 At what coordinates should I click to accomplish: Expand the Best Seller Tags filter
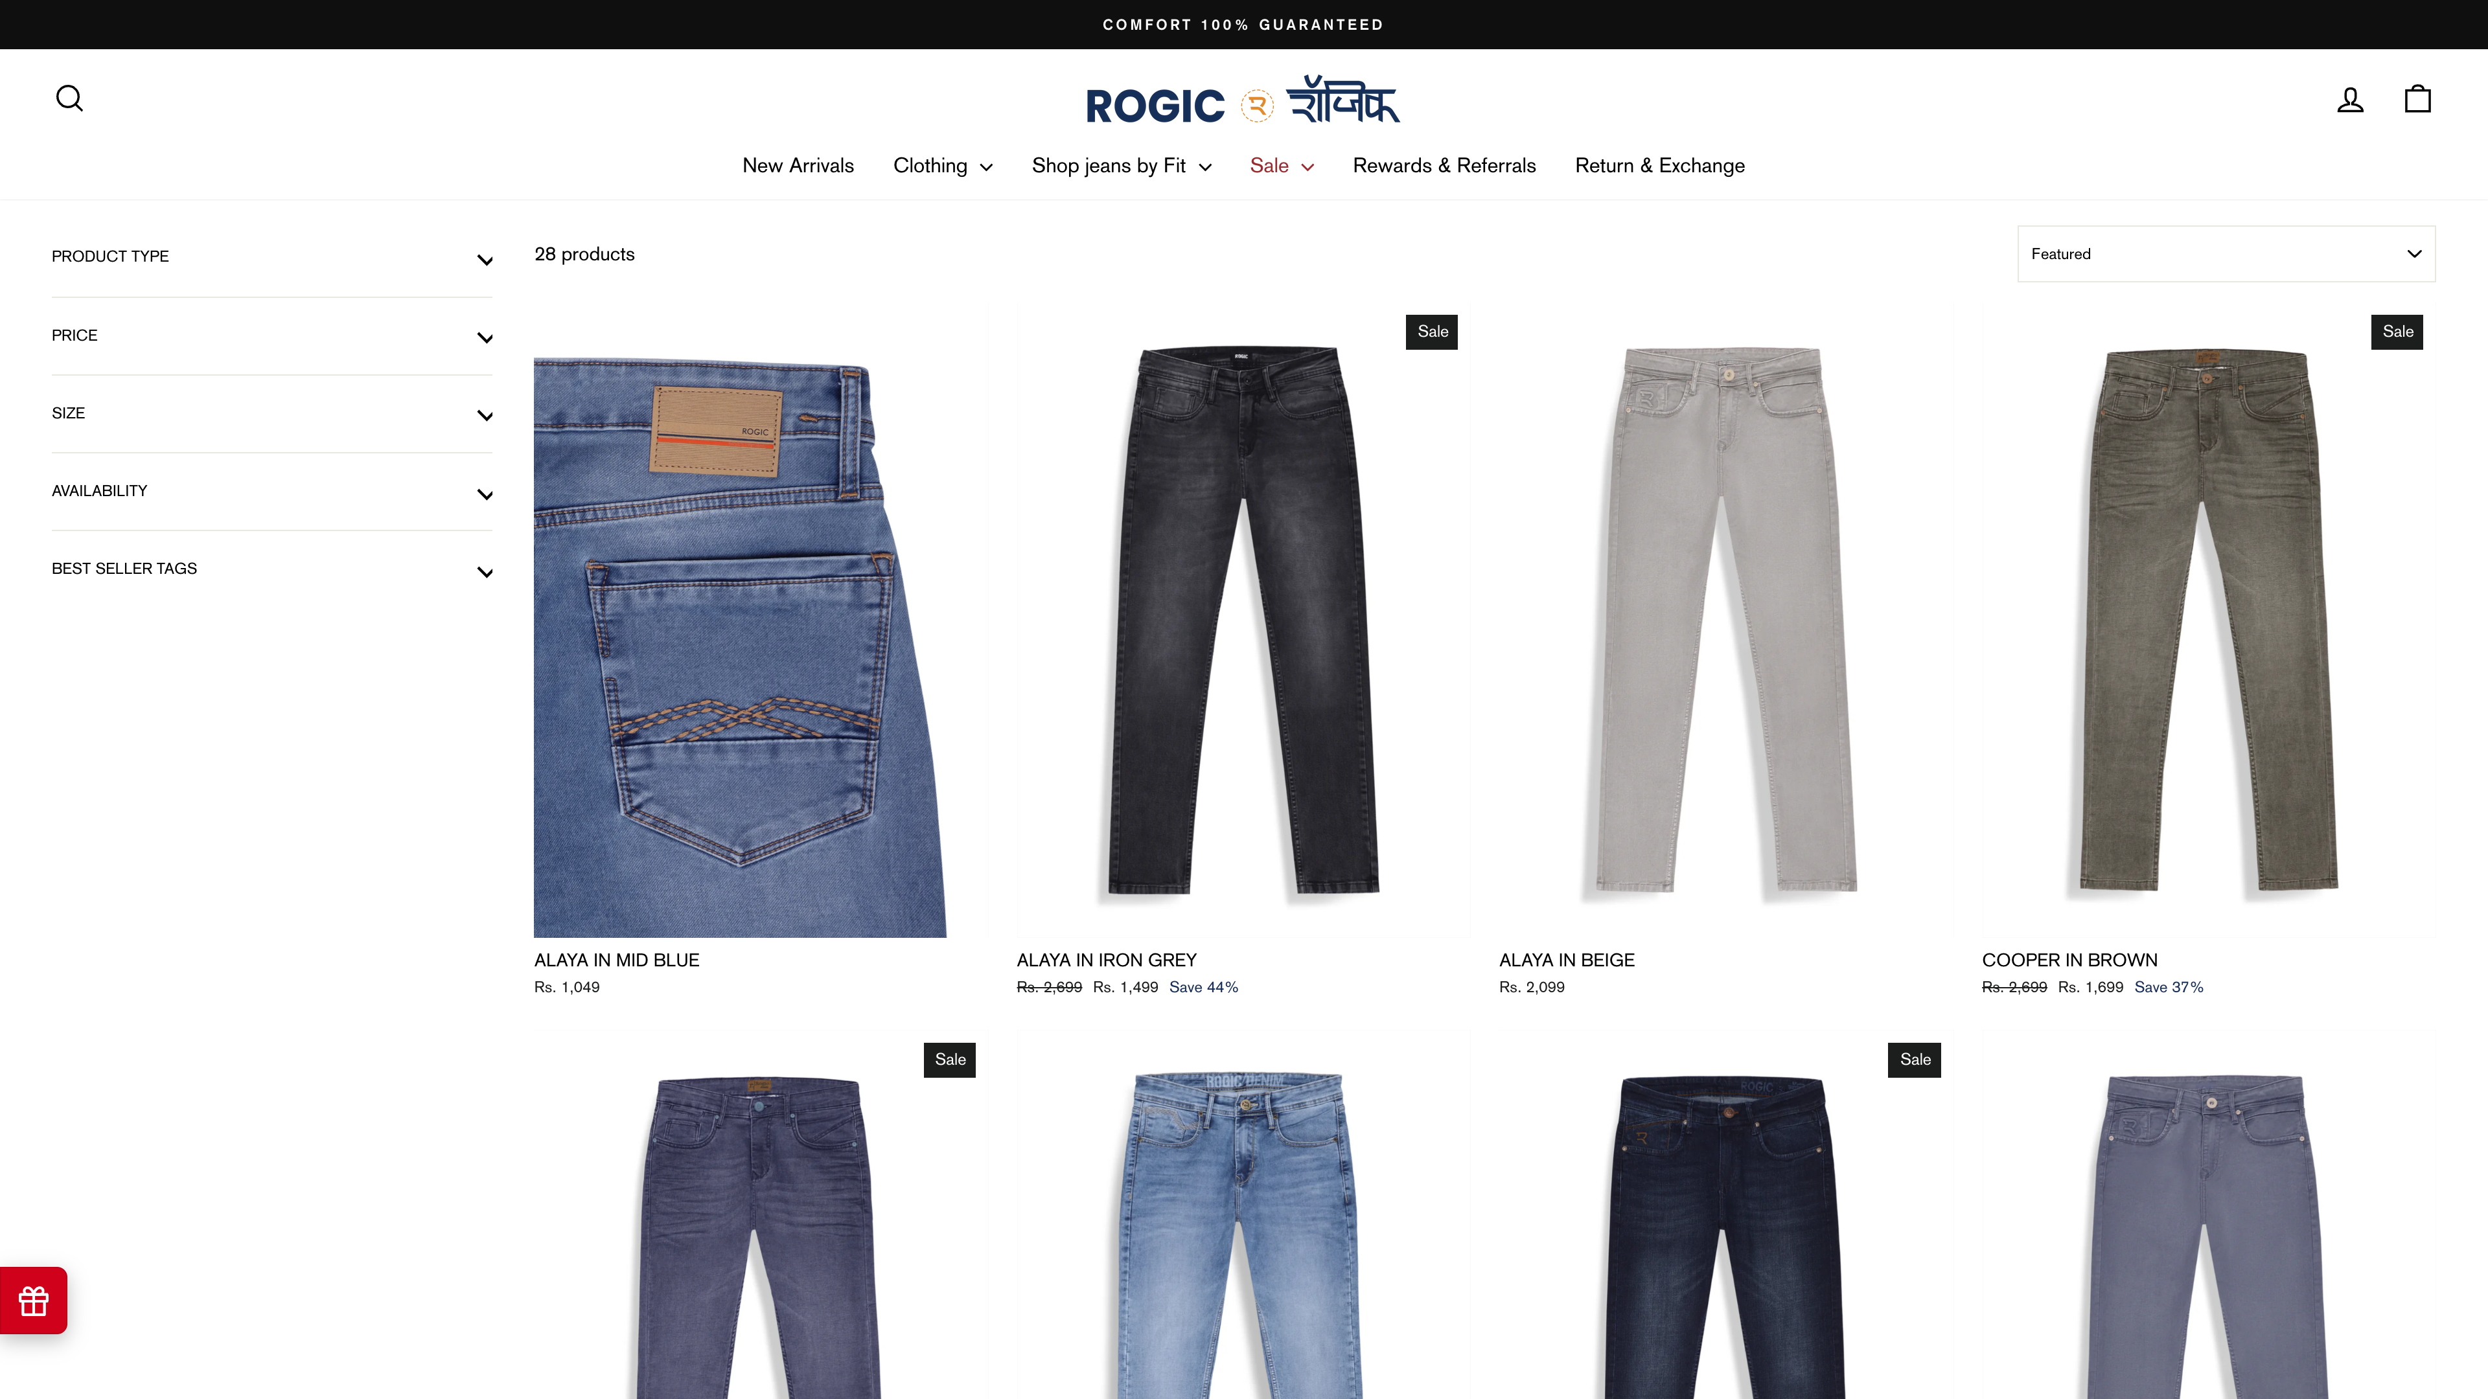[271, 570]
